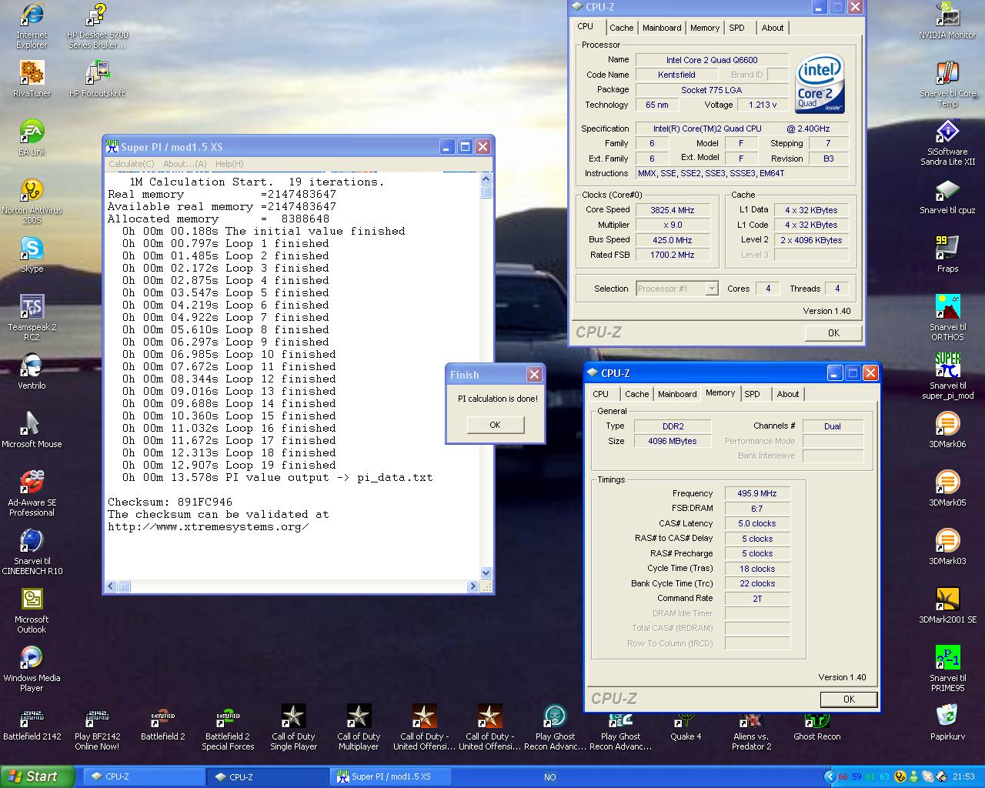Open the Windows Start button
Image resolution: width=985 pixels, height=788 pixels.
click(x=38, y=776)
